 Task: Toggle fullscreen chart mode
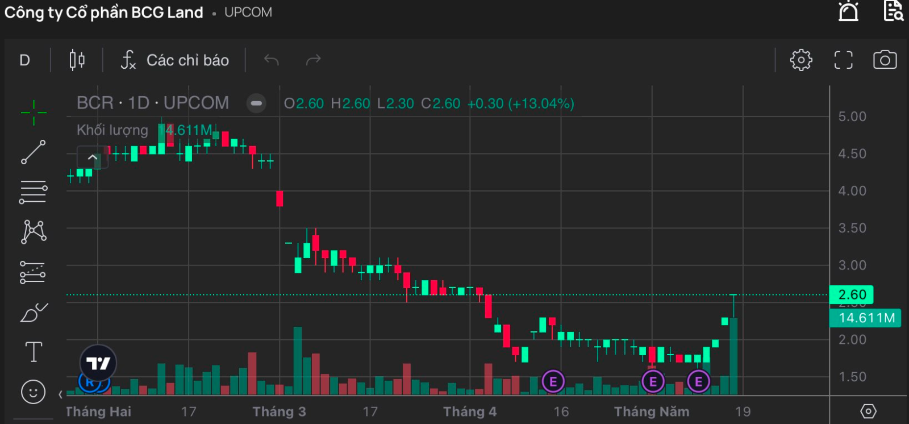pos(844,60)
